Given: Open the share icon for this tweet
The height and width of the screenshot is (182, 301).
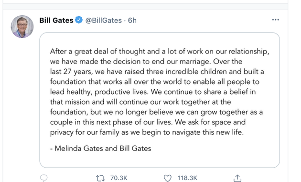Looking at the screenshot, I should click(237, 178).
